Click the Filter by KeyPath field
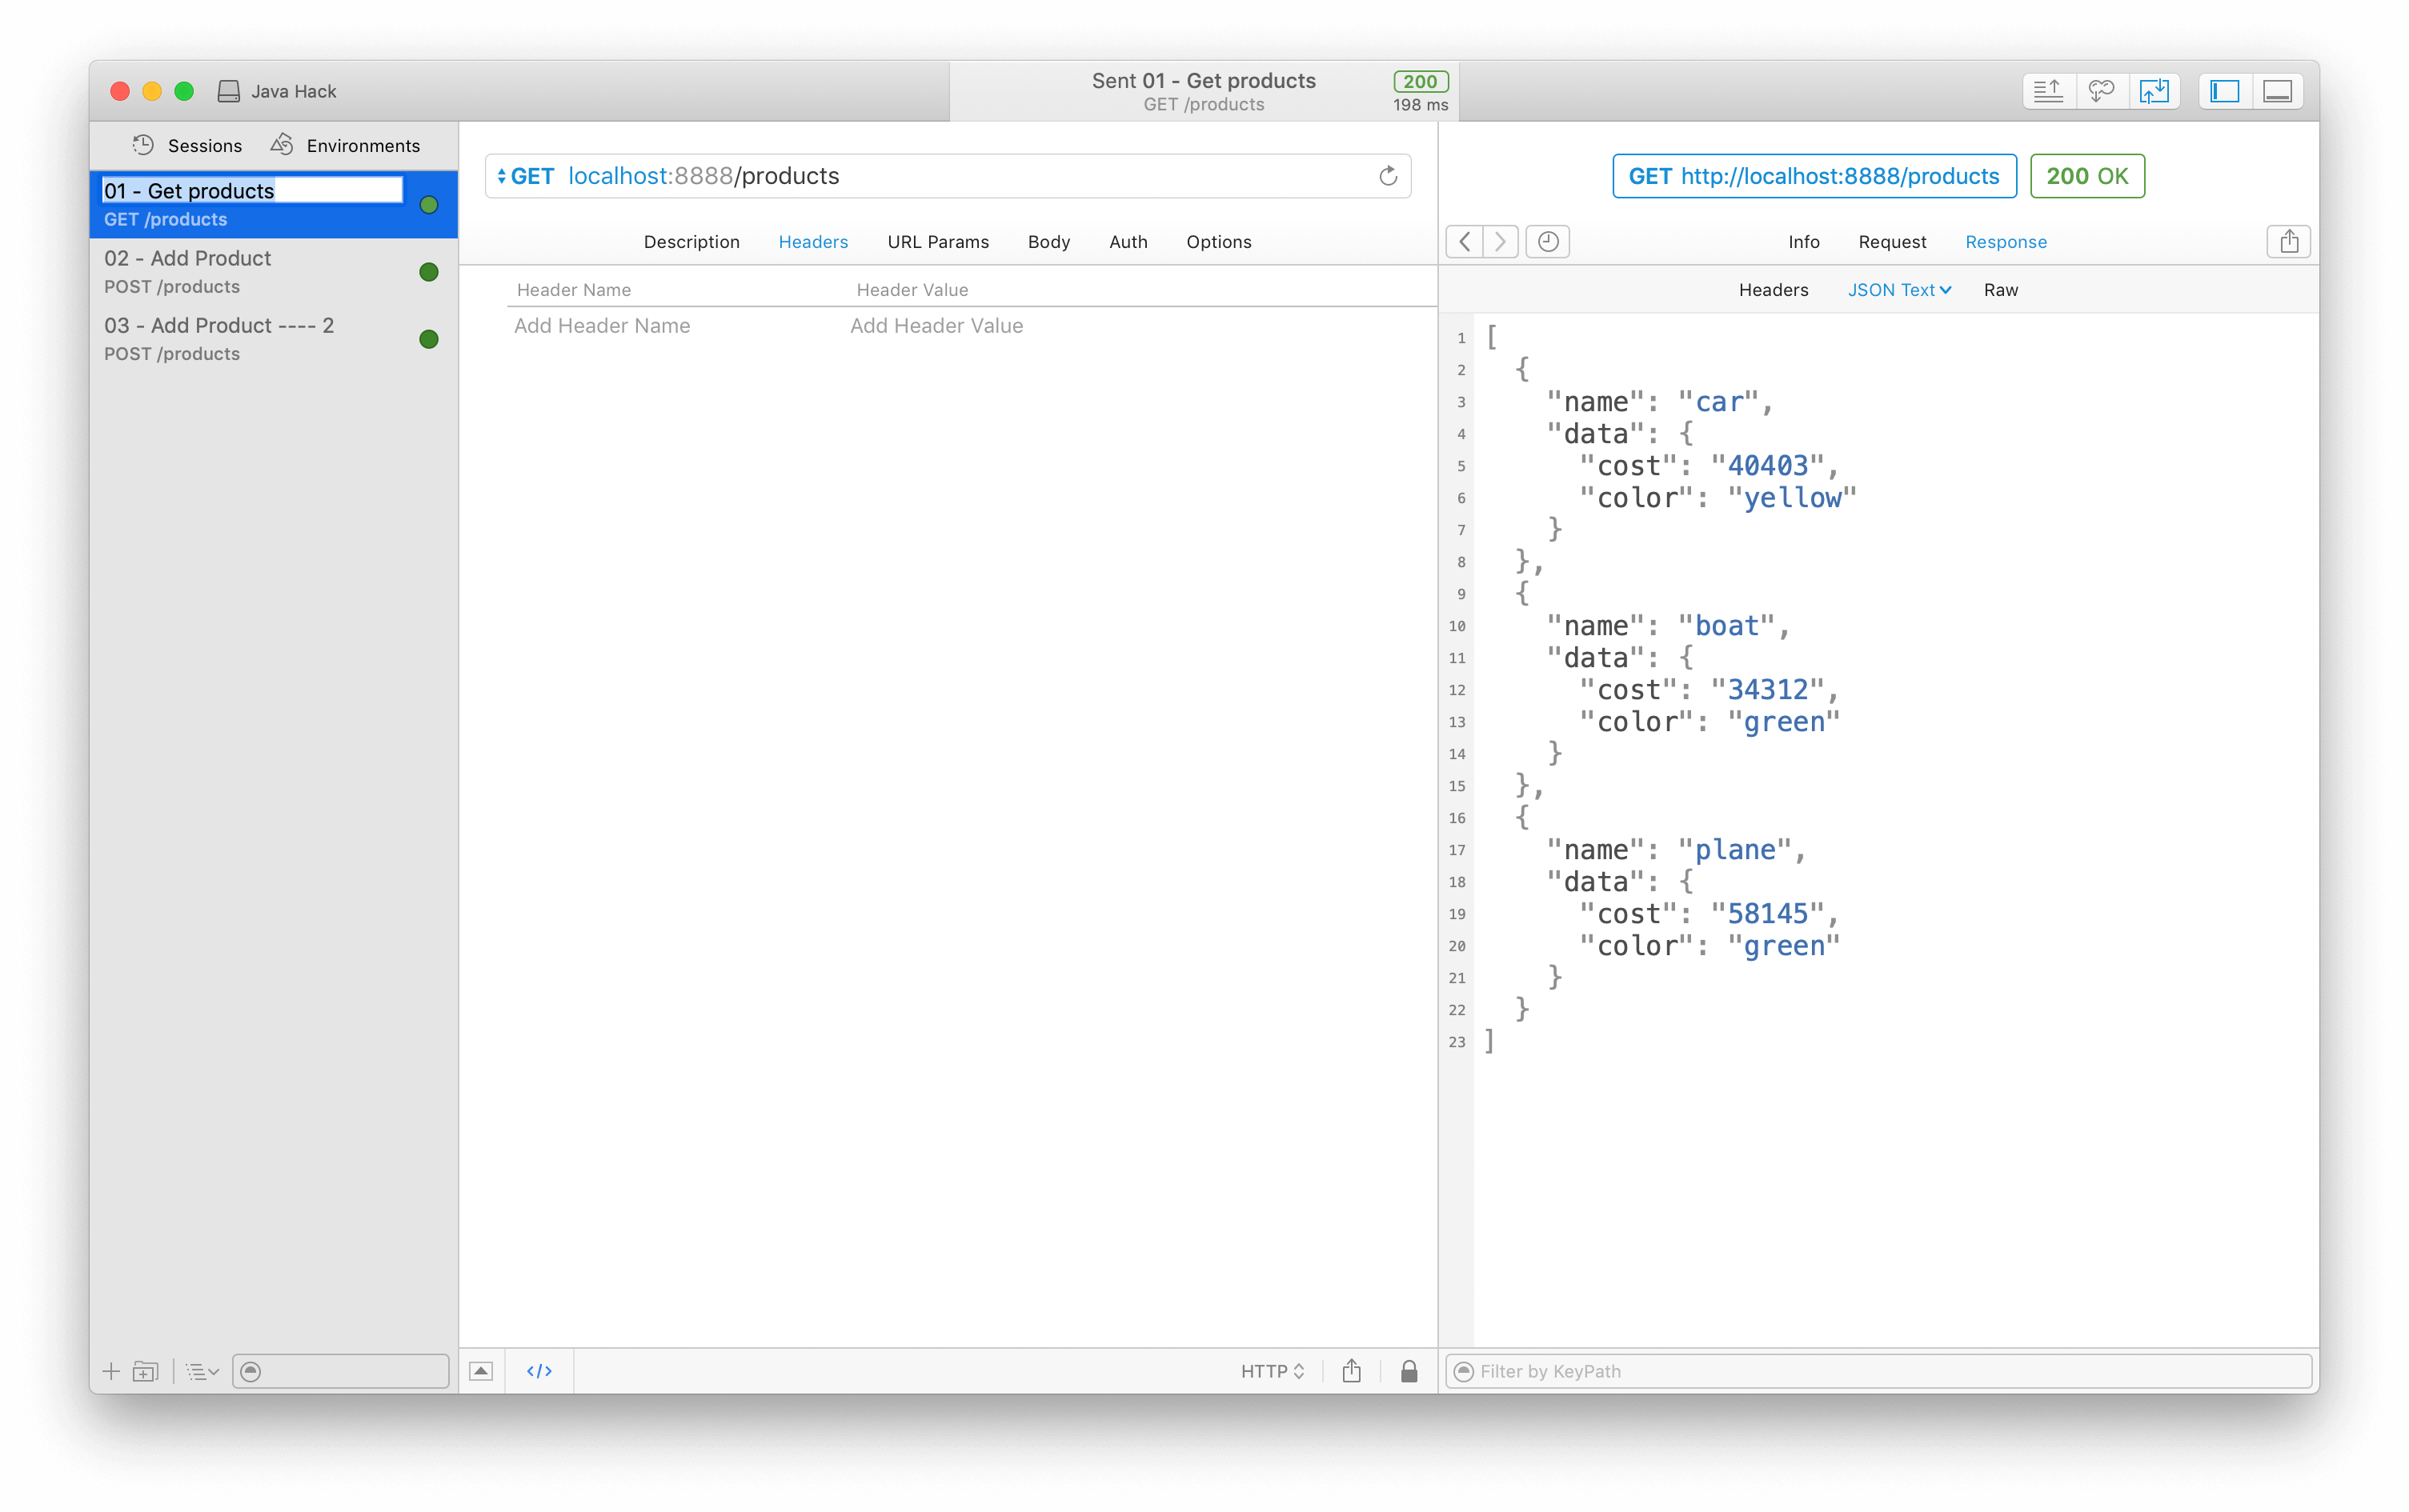Image resolution: width=2409 pixels, height=1512 pixels. tap(1881, 1371)
